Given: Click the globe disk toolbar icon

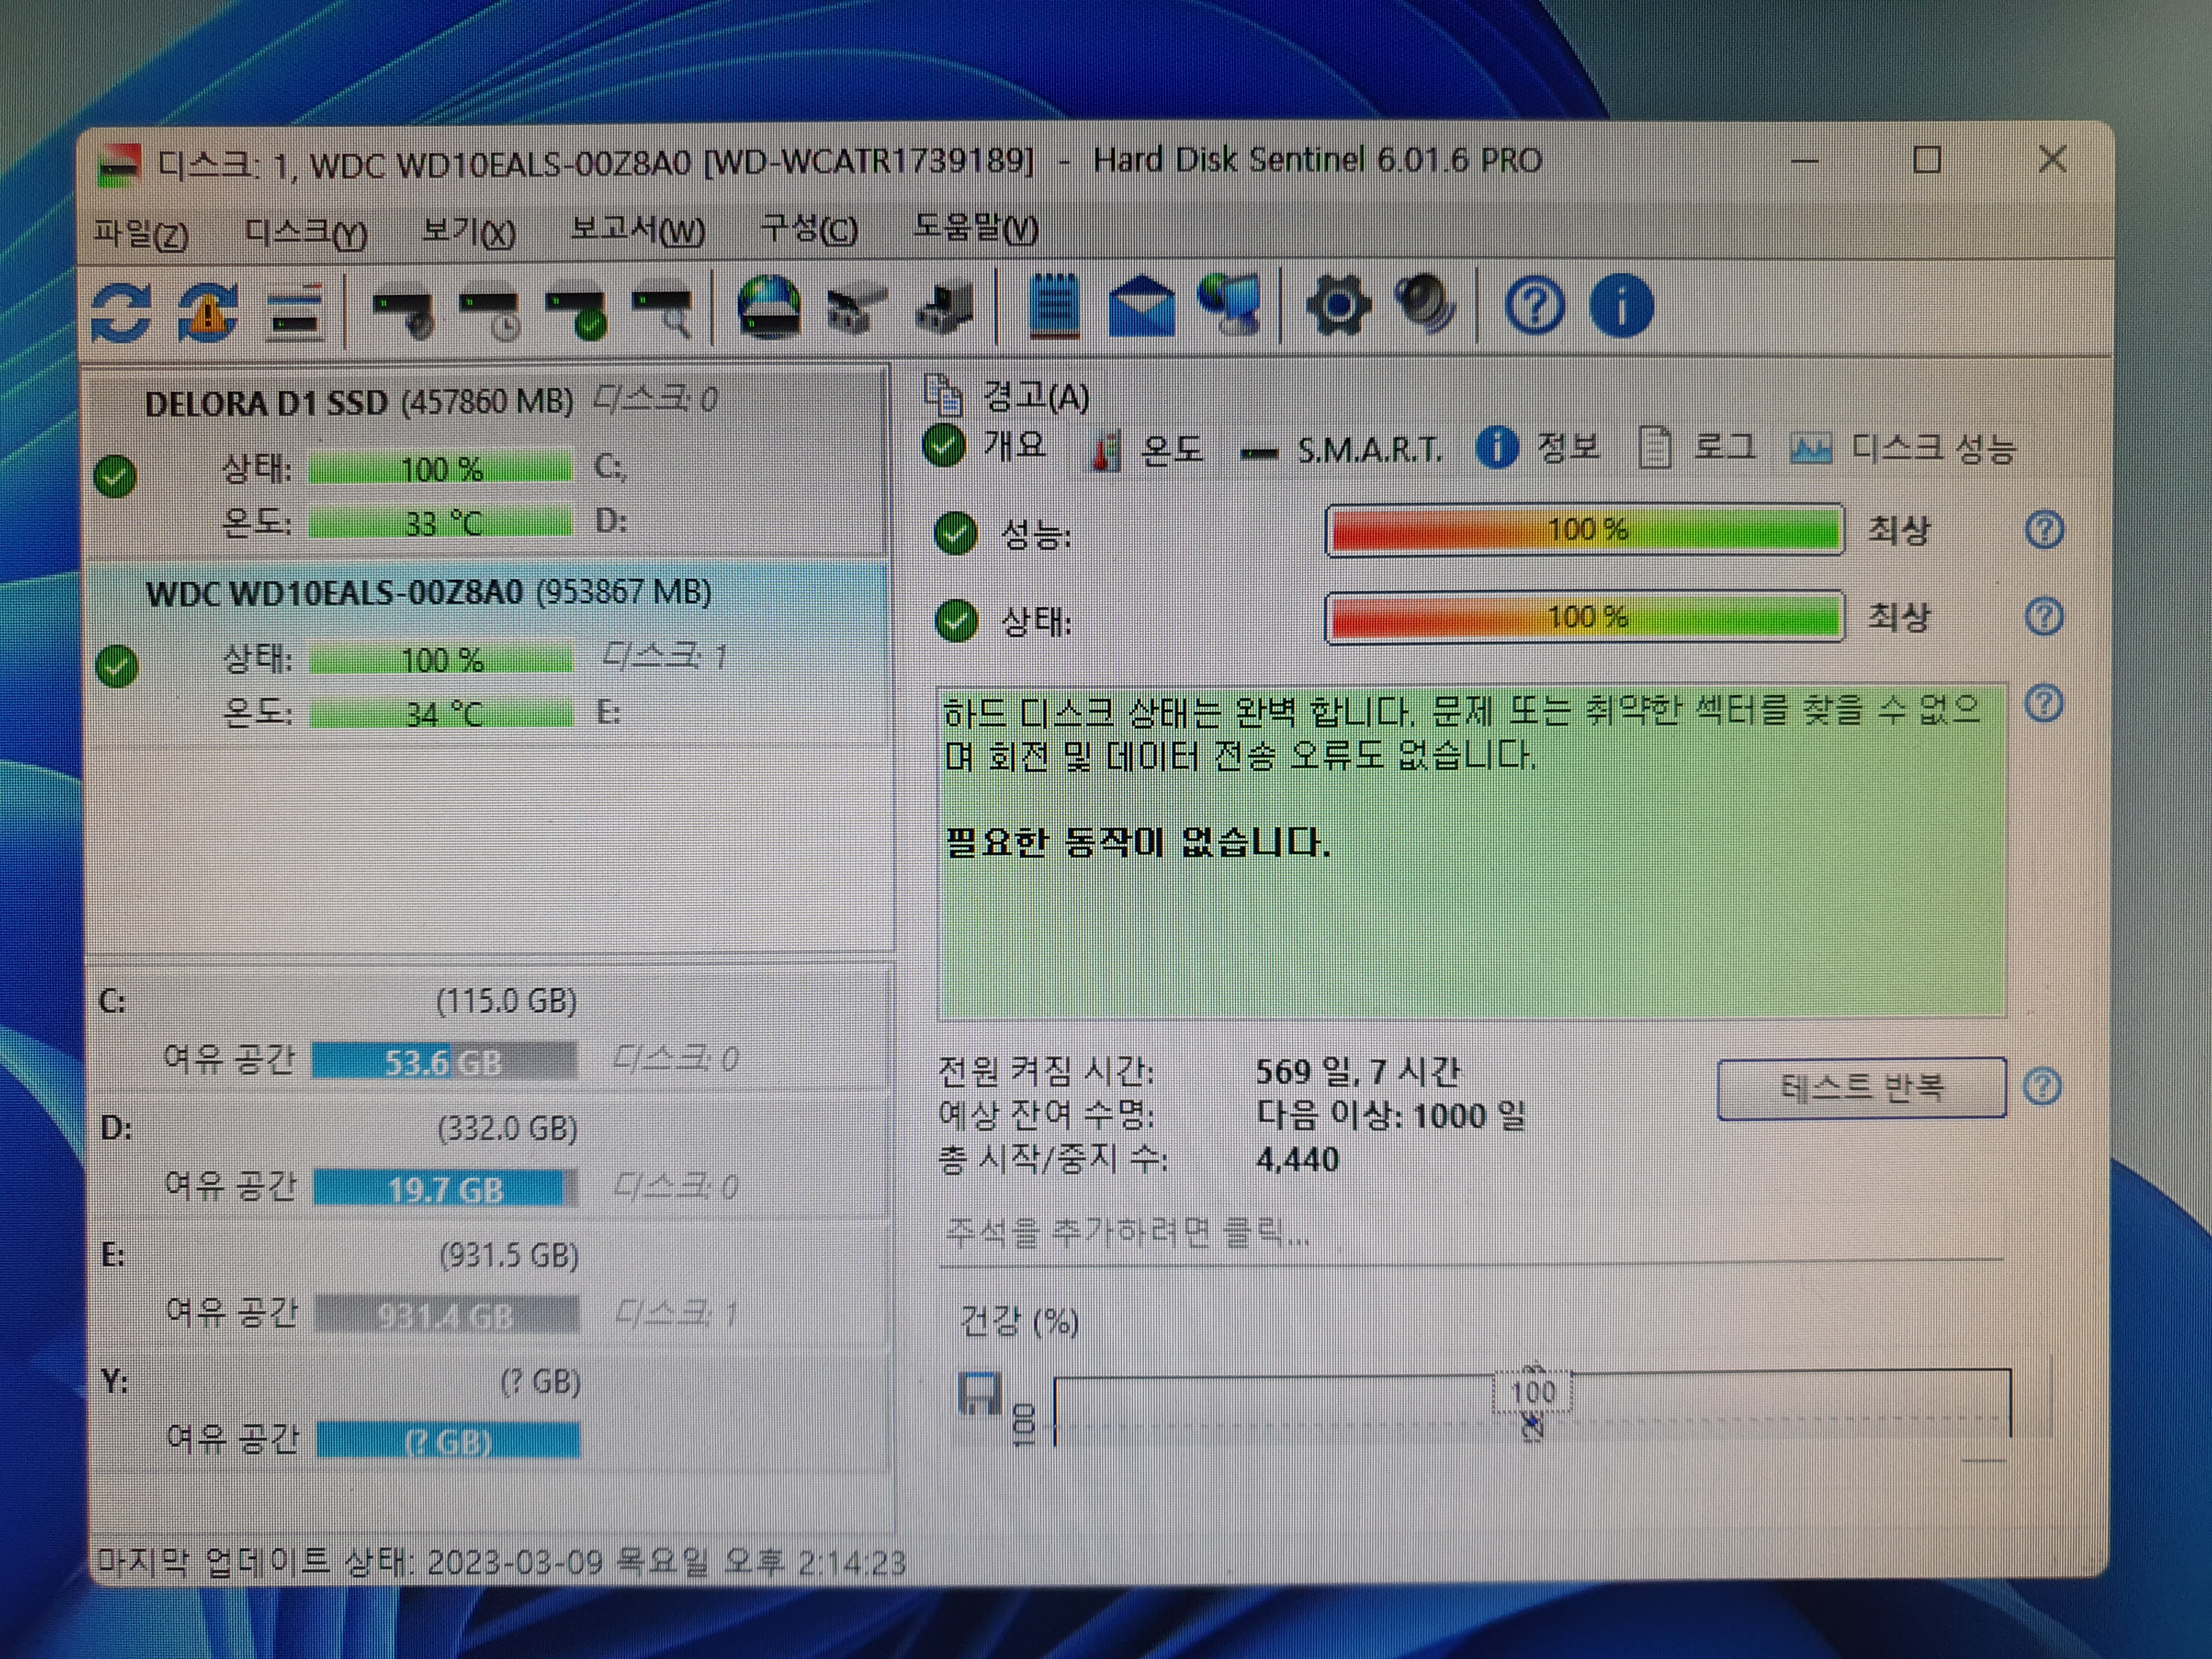Looking at the screenshot, I should click(768, 307).
